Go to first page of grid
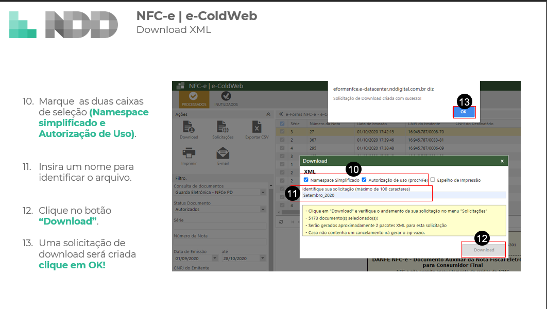The width and height of the screenshot is (547, 309). [293, 222]
